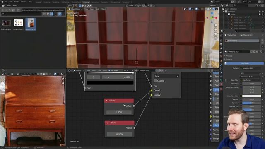
Task: Collapse the Surface panel in material properties
Action: coord(229,59)
